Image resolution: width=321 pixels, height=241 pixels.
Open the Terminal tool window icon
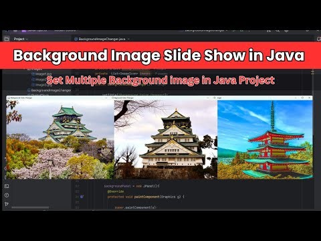(7, 186)
